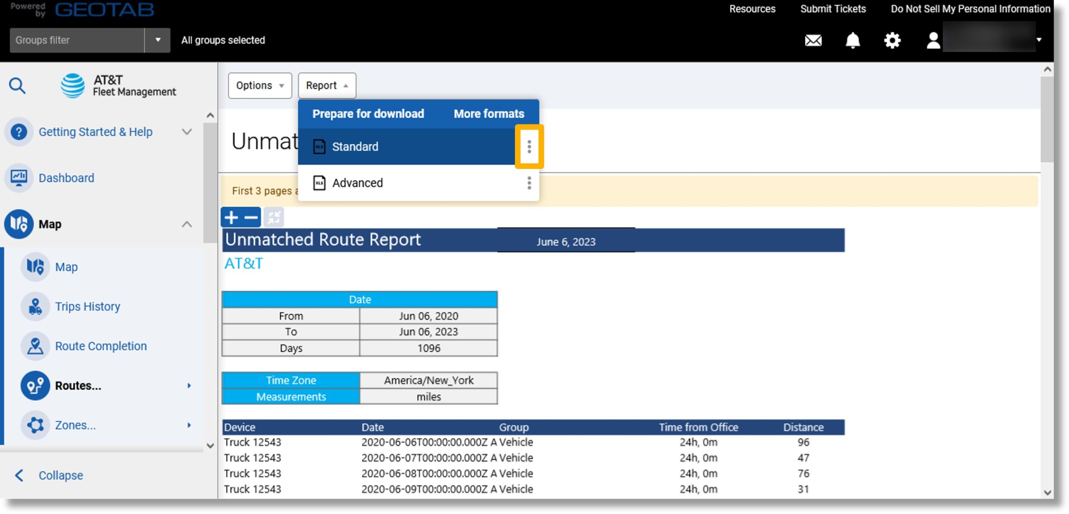Expand the Routes submenu arrow

click(x=189, y=386)
